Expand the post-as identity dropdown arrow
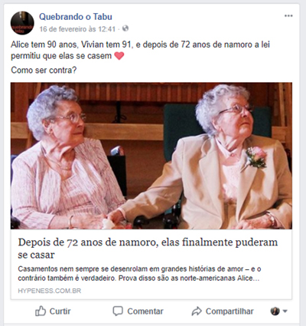 [x=285, y=311]
